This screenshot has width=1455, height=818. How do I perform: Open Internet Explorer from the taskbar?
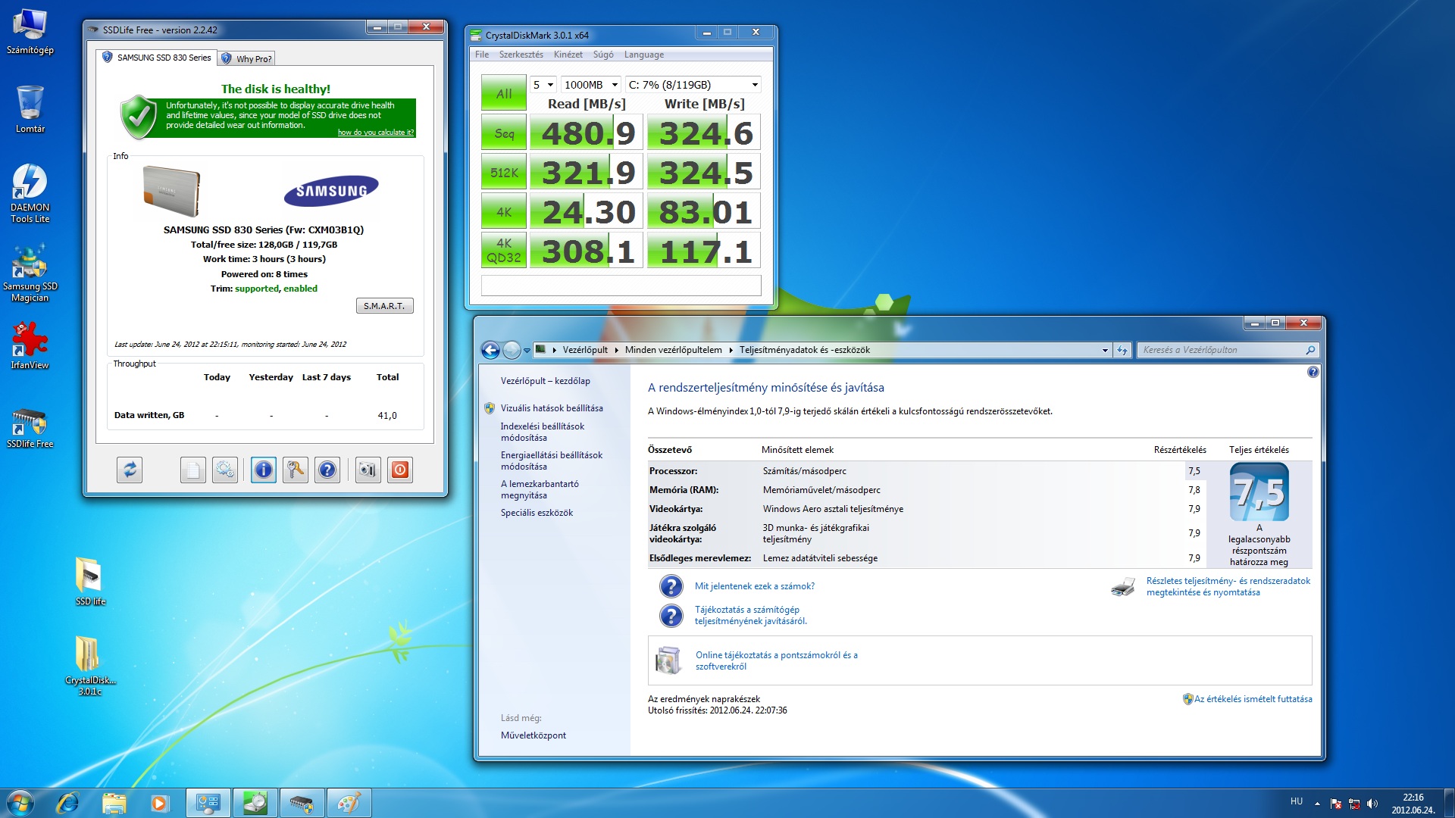point(67,803)
